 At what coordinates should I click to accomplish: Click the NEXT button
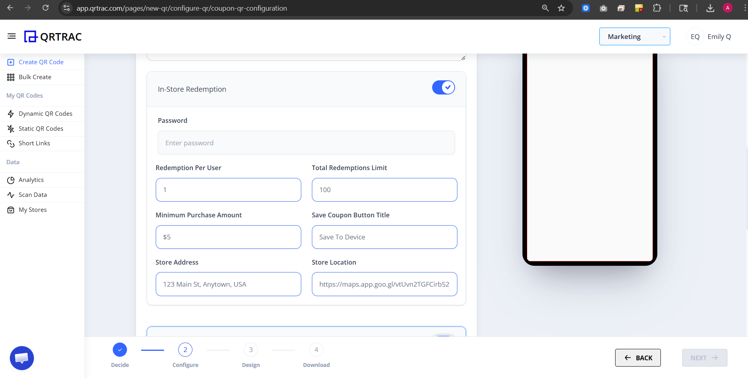[x=704, y=358]
